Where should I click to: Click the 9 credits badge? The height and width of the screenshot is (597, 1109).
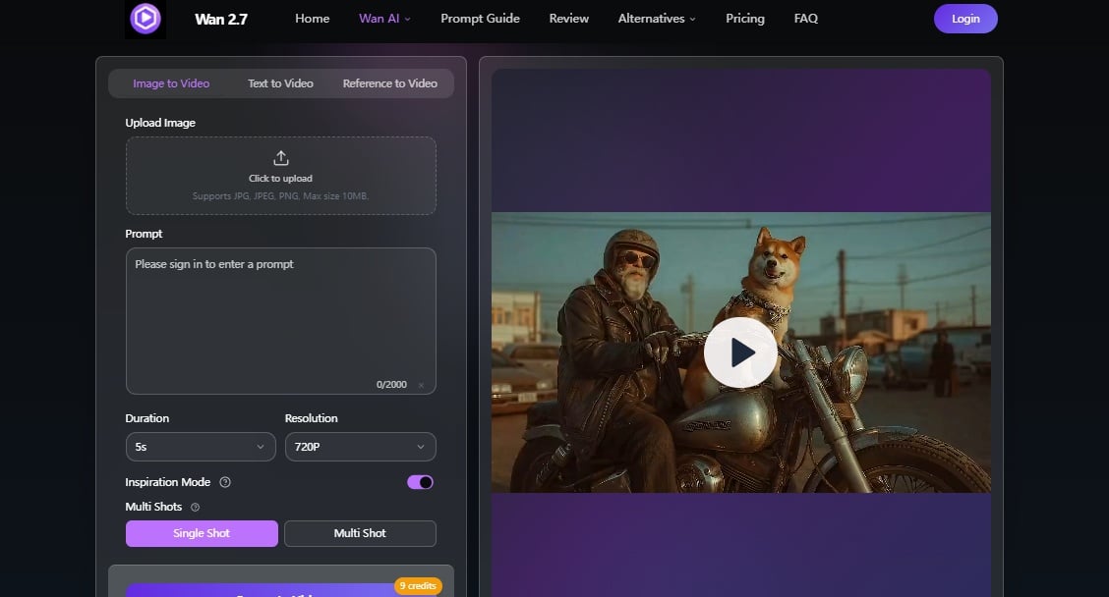(x=417, y=586)
